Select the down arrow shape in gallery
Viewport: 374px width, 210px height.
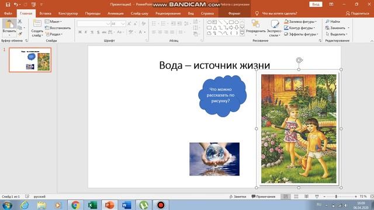click(237, 27)
